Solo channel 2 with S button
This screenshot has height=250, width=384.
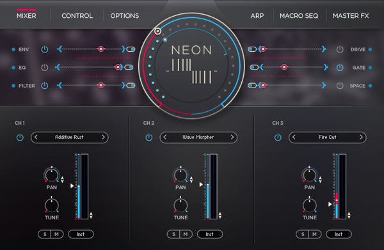(173, 234)
